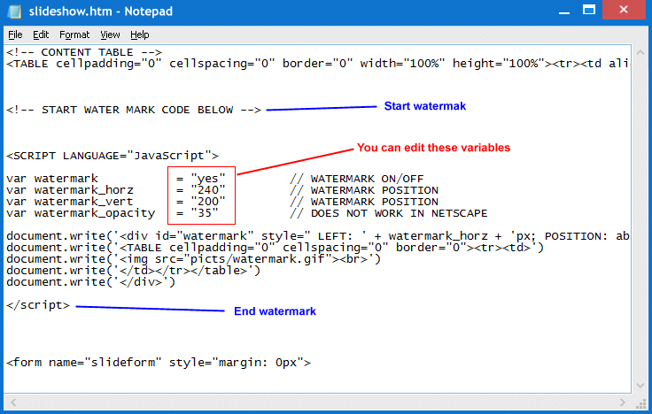Click the "240" watermark_horz value
652x414 pixels.
coord(208,190)
